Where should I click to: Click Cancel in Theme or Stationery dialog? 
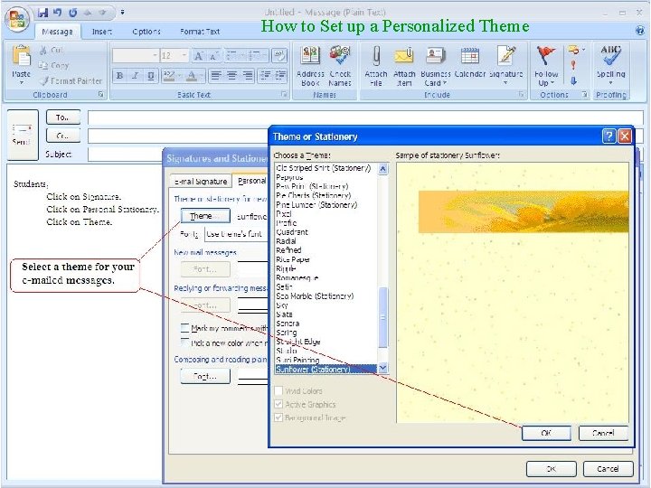603,433
